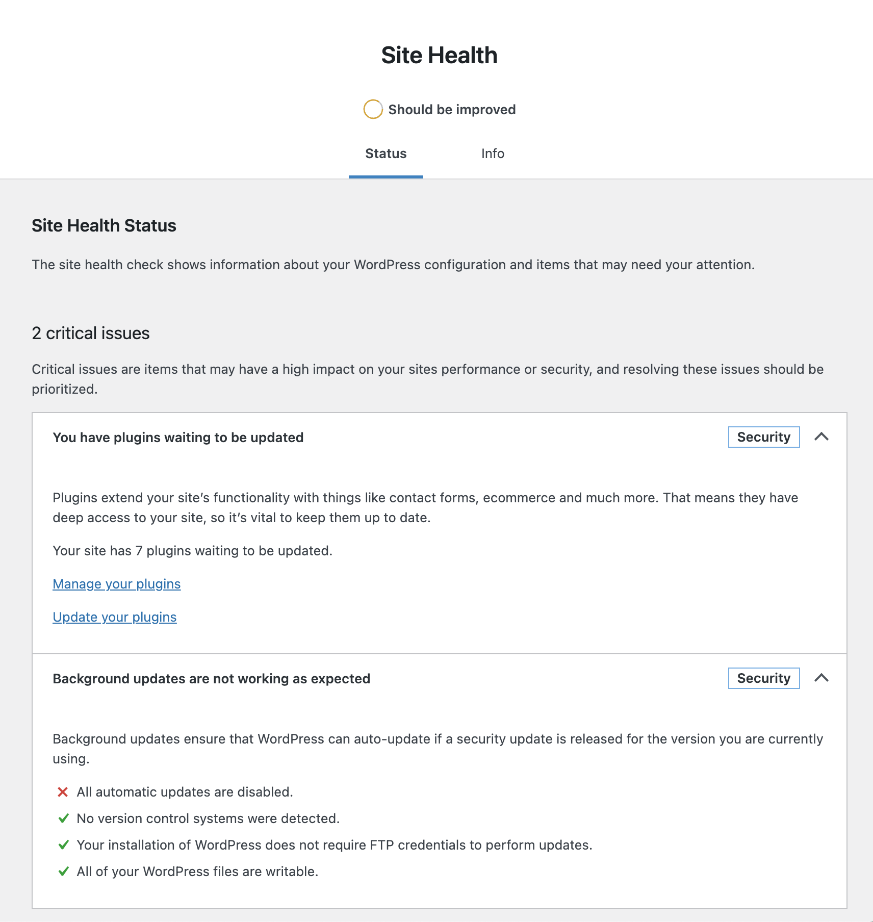This screenshot has width=873, height=922.
Task: Click green checkmark beside WordPress files writable
Action: click(x=63, y=872)
